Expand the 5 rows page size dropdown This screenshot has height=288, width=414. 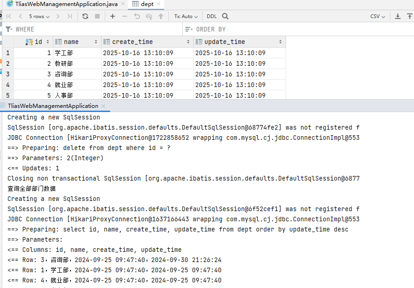coord(39,16)
